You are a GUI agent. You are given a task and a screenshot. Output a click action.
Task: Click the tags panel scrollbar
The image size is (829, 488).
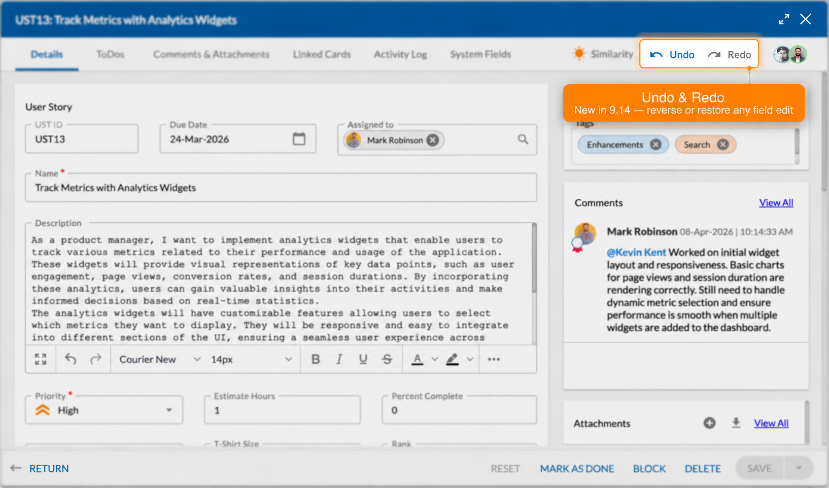797,142
